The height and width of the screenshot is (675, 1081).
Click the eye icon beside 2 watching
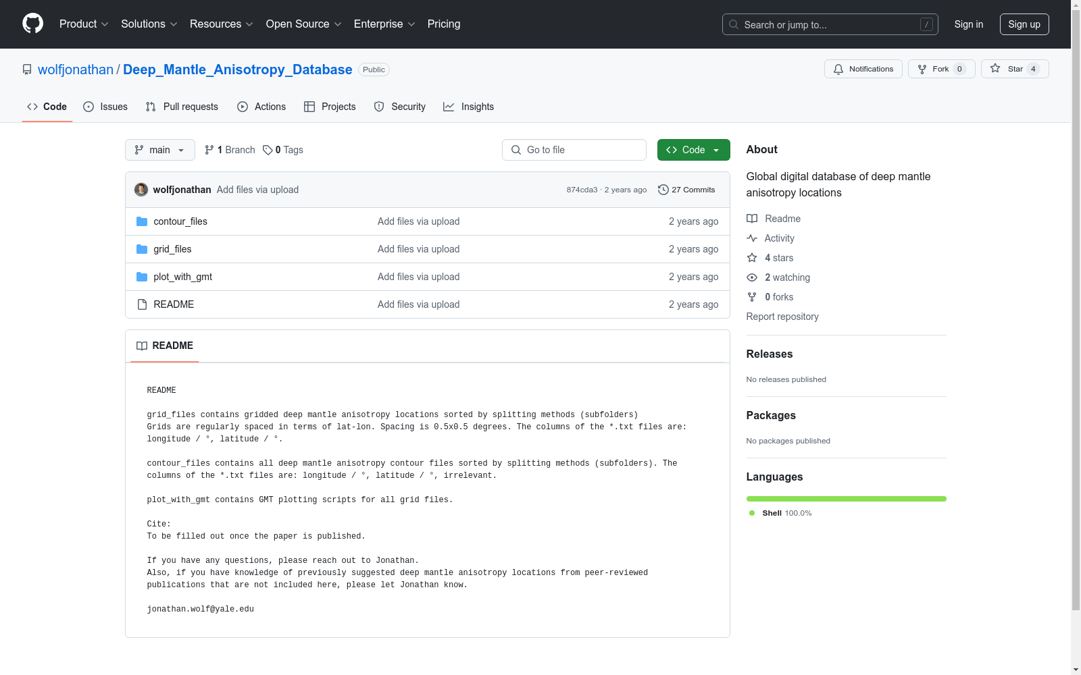752,277
